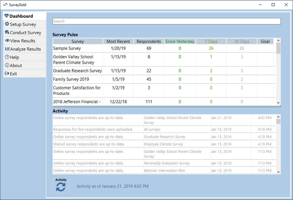The height and width of the screenshot is (200, 293).
Task: Click the Exit door arrow icon
Action: [7, 73]
